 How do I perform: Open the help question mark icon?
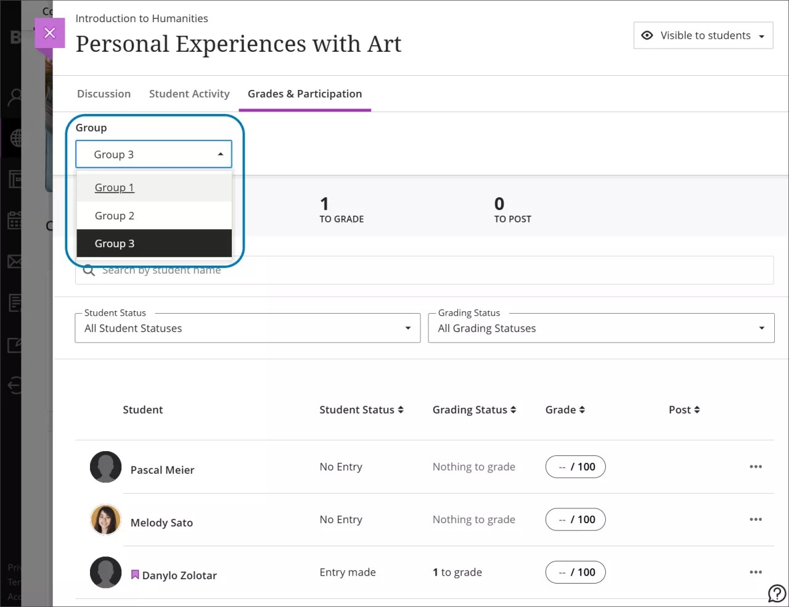point(776,593)
